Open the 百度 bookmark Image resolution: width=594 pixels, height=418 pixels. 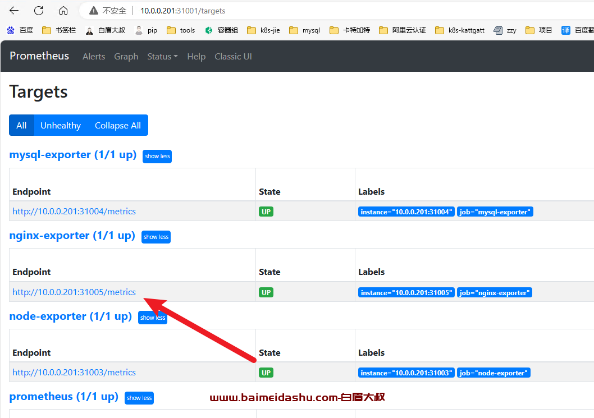20,30
